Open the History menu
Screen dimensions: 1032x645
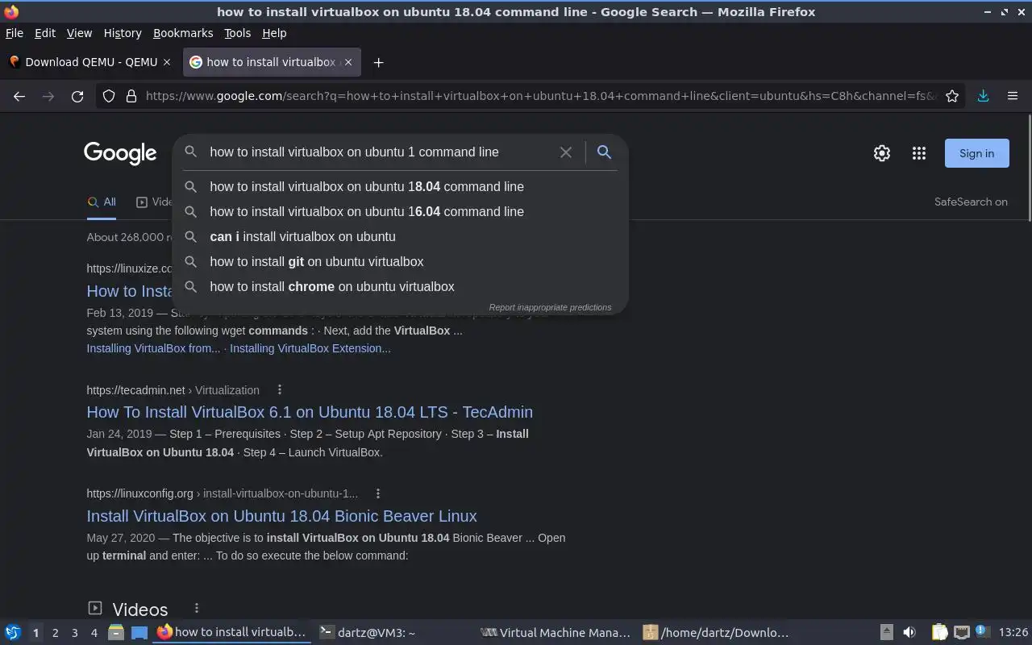pyautogui.click(x=123, y=33)
